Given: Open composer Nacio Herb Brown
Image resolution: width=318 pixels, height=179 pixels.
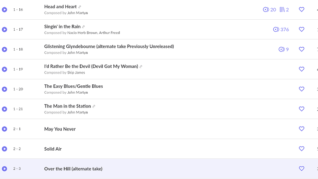Looking at the screenshot, I should (x=82, y=33).
